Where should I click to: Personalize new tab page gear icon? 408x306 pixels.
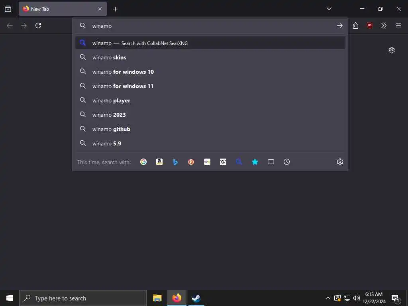(392, 50)
